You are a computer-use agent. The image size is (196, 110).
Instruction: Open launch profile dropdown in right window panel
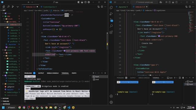pos(177,78)
